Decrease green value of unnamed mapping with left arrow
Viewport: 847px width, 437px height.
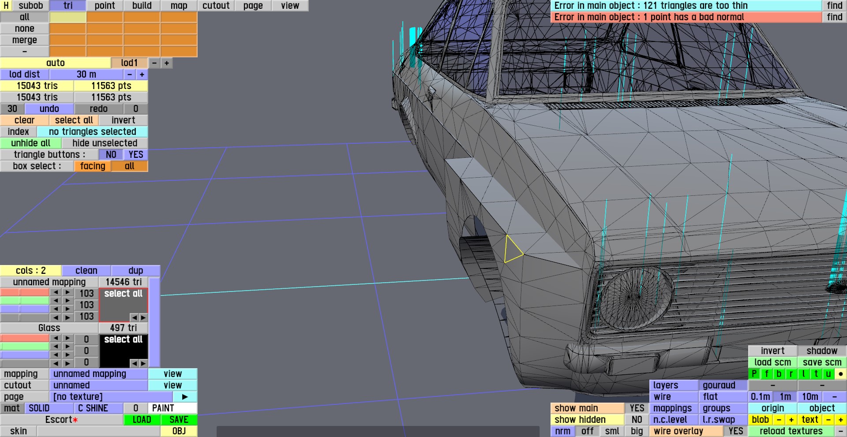click(x=56, y=301)
